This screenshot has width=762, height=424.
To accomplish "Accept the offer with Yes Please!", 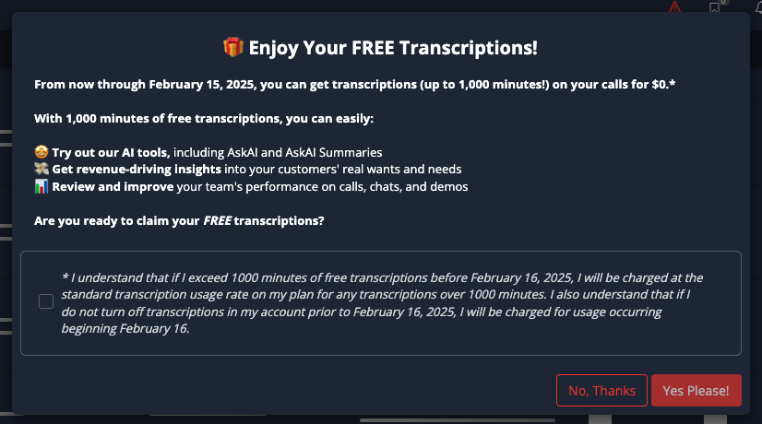I will (696, 391).
